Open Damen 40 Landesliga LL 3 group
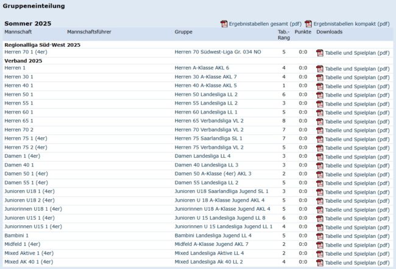The image size is (396, 269). (206, 165)
